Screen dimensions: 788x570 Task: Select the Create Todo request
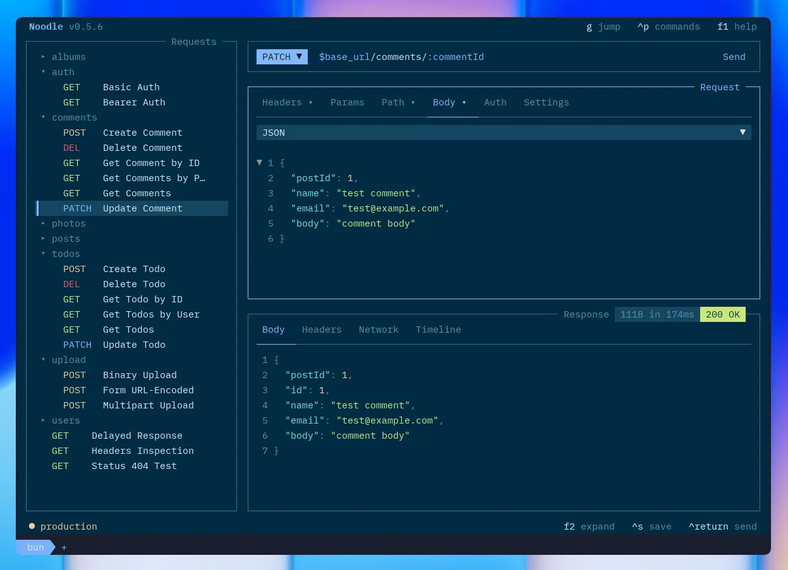coord(131,269)
